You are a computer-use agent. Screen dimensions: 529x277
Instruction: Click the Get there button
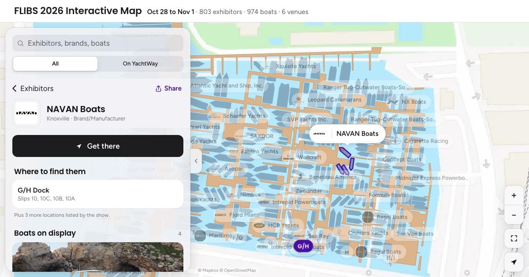(x=98, y=146)
